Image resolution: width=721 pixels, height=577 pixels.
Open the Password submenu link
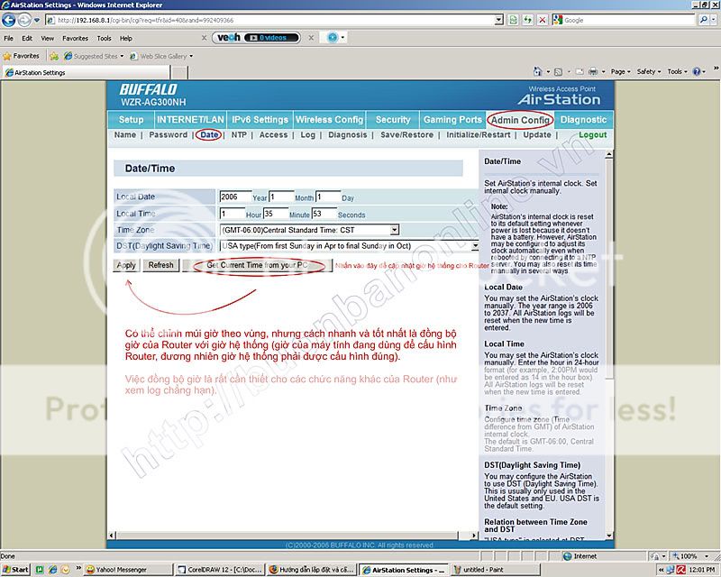(169, 135)
